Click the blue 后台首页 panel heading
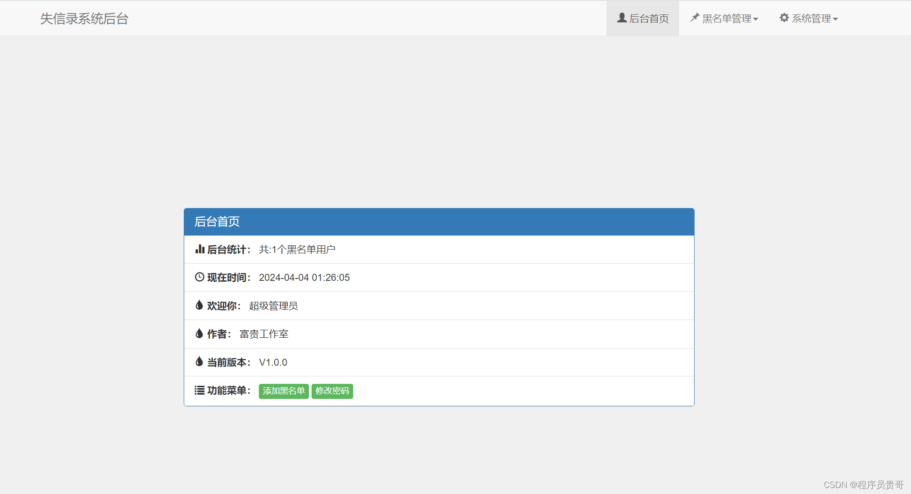 (x=439, y=222)
